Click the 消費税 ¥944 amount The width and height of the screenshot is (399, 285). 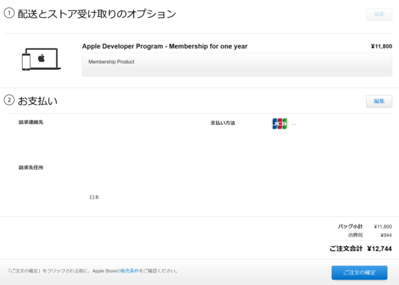(x=386, y=235)
